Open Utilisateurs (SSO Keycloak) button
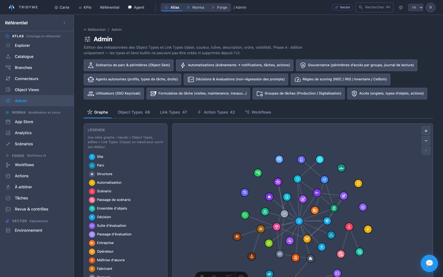Image resolution: width=443 pixels, height=277 pixels. click(114, 93)
